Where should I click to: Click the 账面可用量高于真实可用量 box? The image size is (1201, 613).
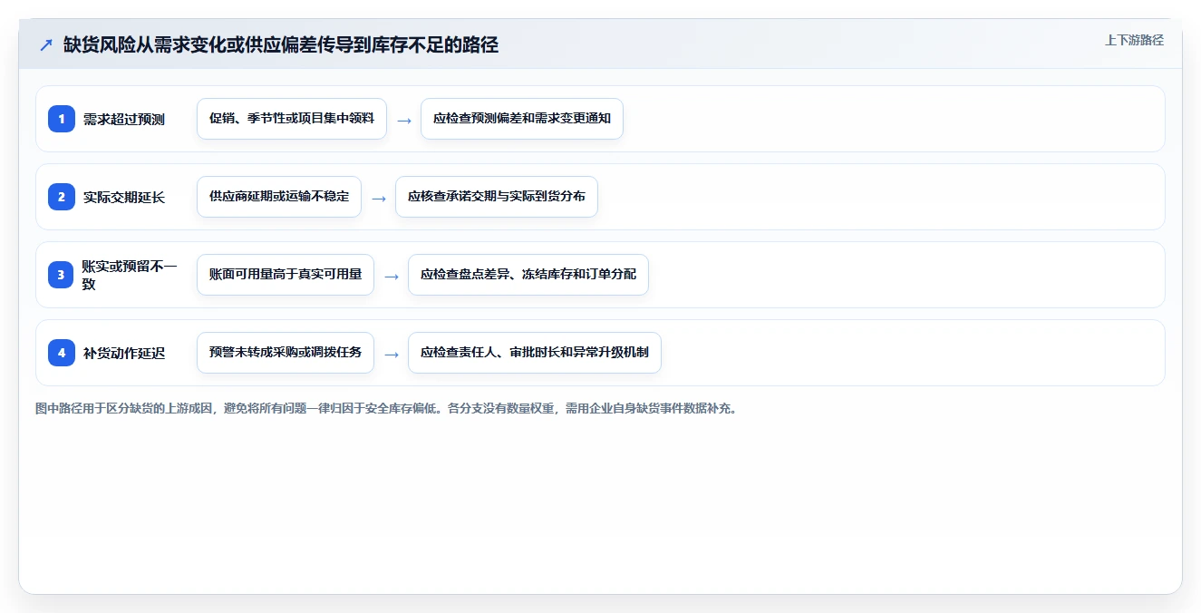pyautogui.click(x=286, y=275)
